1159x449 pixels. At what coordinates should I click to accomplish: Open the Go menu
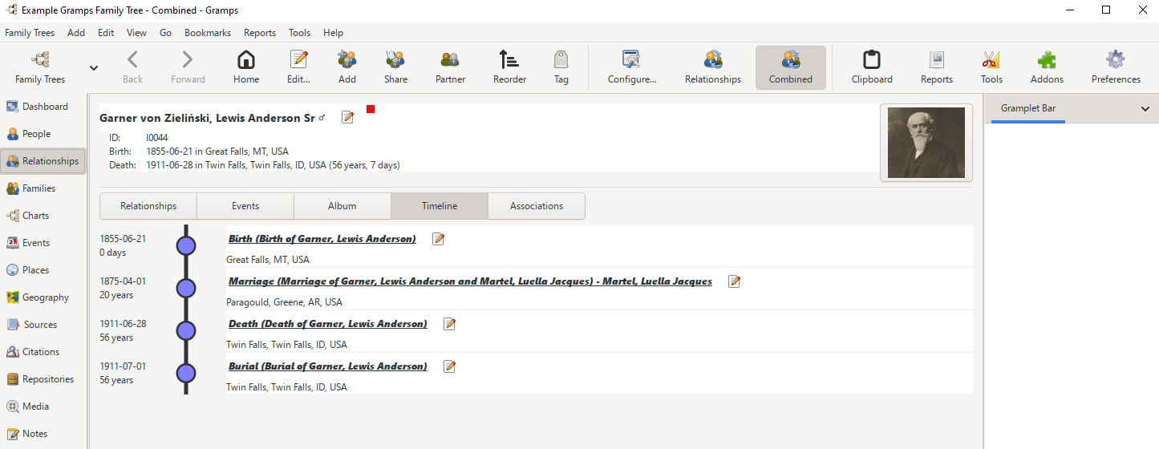(166, 33)
